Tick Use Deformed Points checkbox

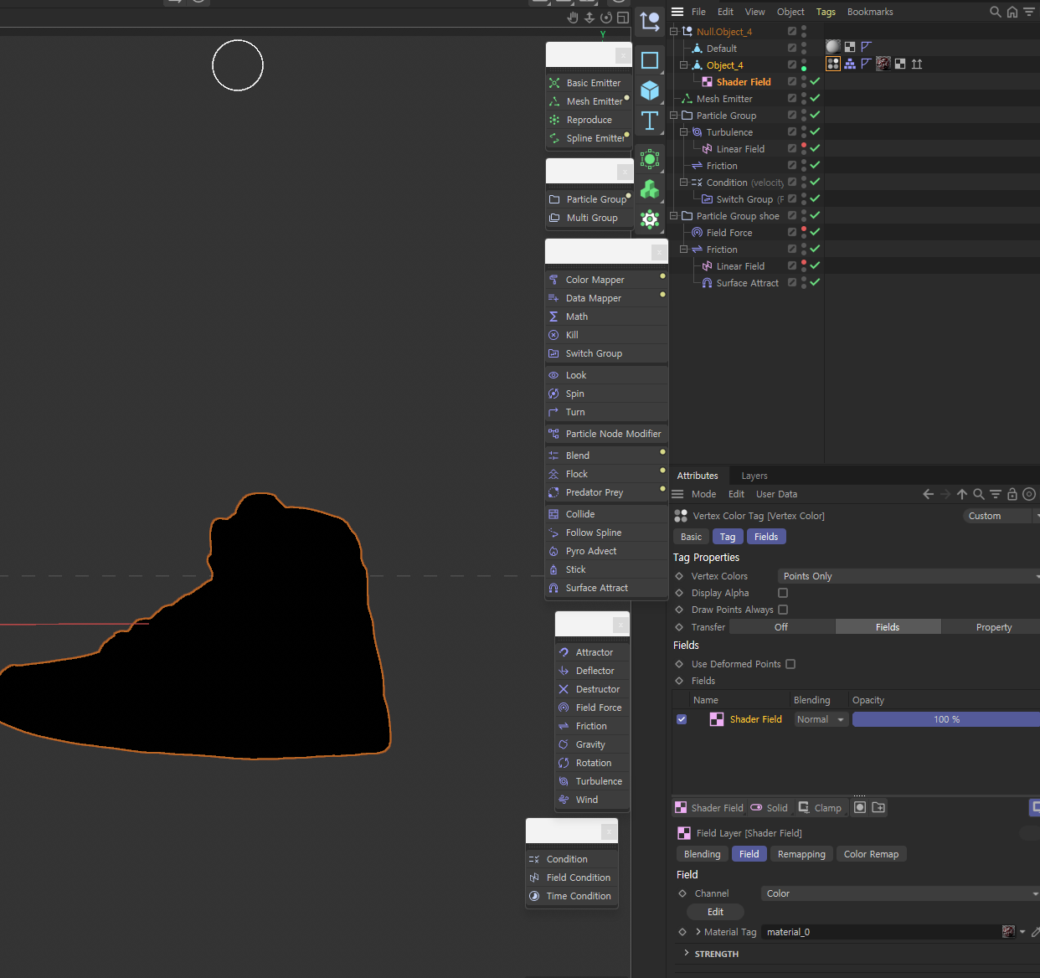click(x=790, y=664)
